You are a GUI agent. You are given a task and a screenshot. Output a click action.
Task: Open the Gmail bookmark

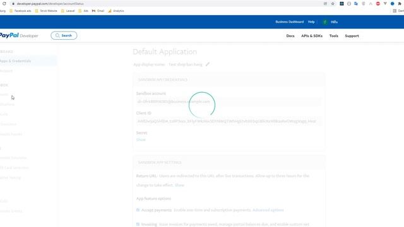point(98,11)
